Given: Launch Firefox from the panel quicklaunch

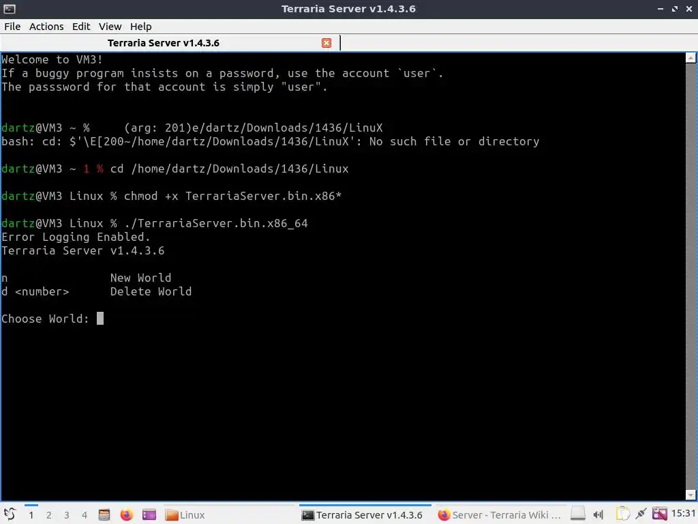Looking at the screenshot, I should click(x=126, y=515).
